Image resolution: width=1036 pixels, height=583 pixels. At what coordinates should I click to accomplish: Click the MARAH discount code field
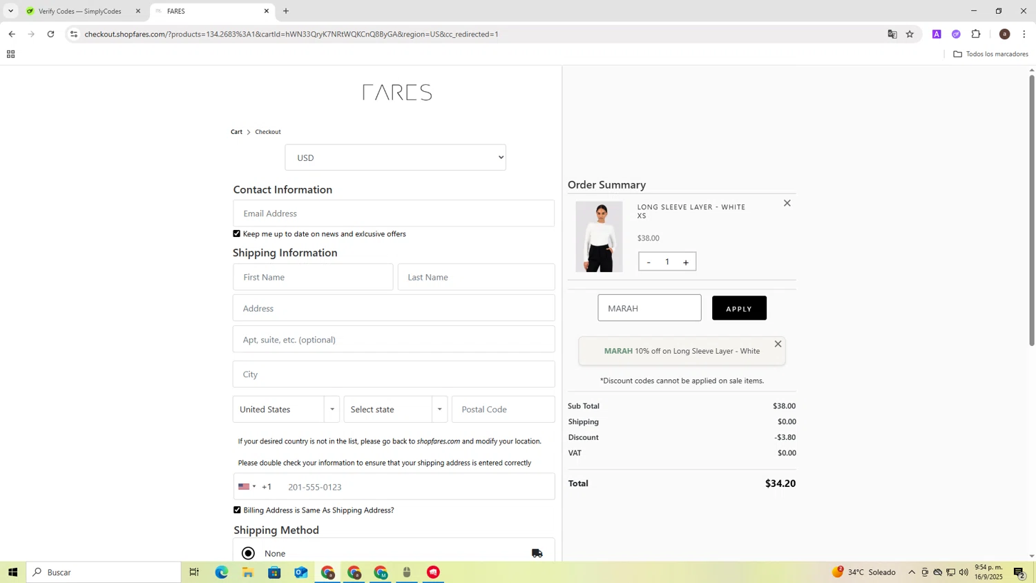649,308
